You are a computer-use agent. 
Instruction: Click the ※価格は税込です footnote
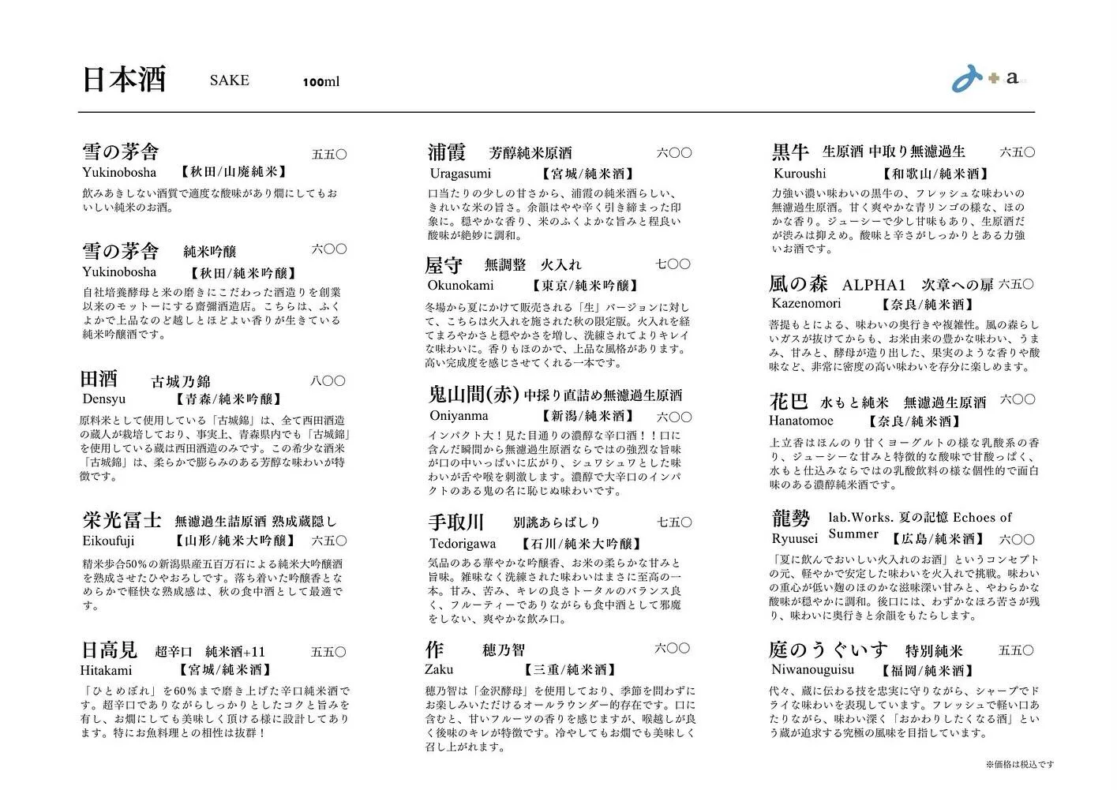click(1018, 763)
